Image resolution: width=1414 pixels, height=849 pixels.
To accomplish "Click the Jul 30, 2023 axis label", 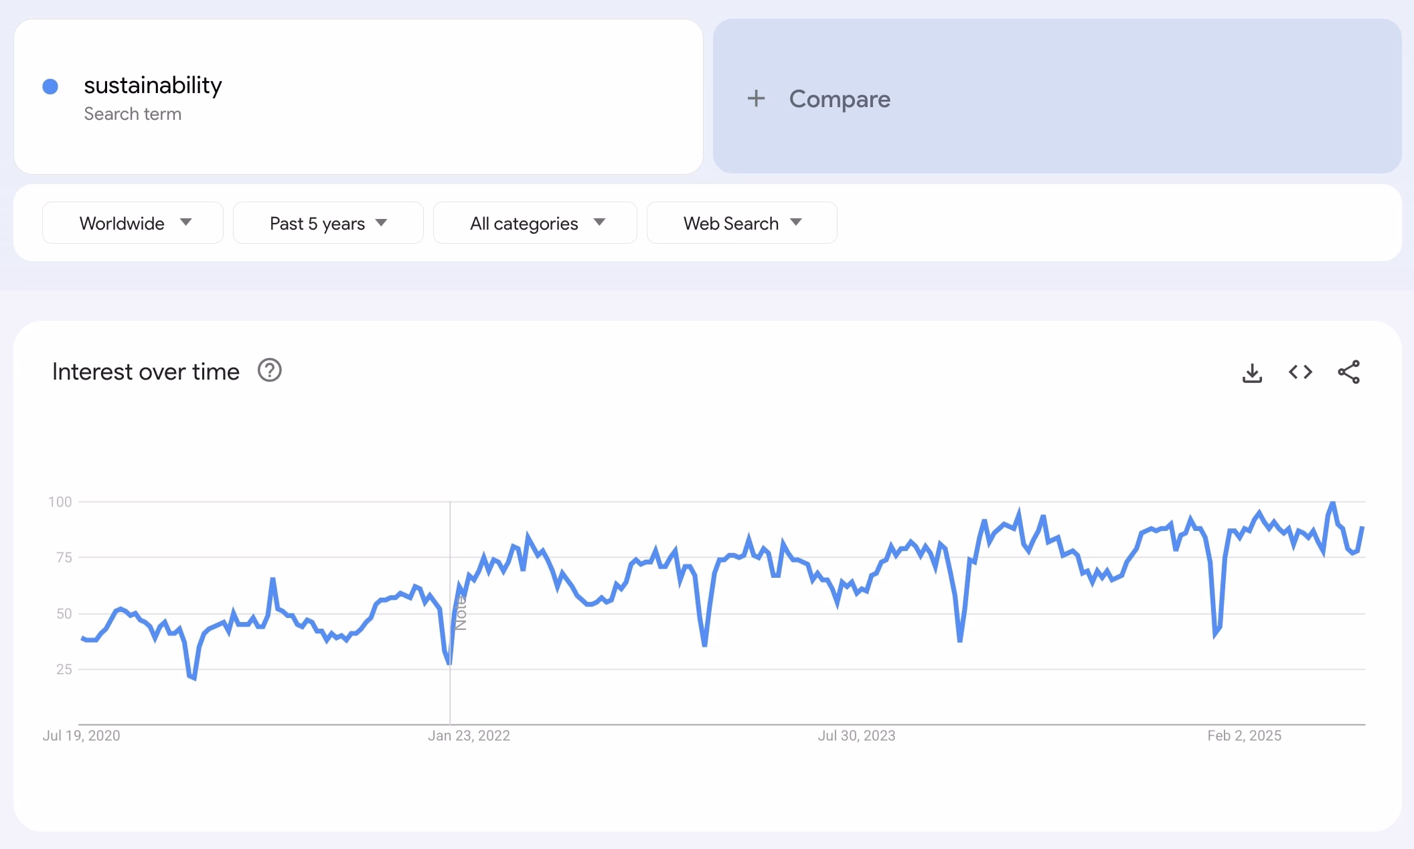I will 856,735.
